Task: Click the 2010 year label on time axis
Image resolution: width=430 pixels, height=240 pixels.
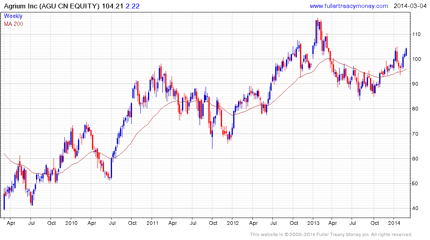Action: [x=71, y=223]
